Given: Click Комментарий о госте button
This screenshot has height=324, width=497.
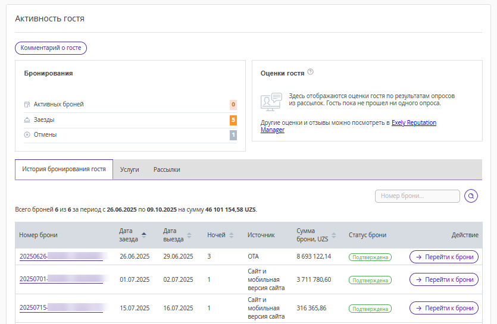Looking at the screenshot, I should 51,48.
